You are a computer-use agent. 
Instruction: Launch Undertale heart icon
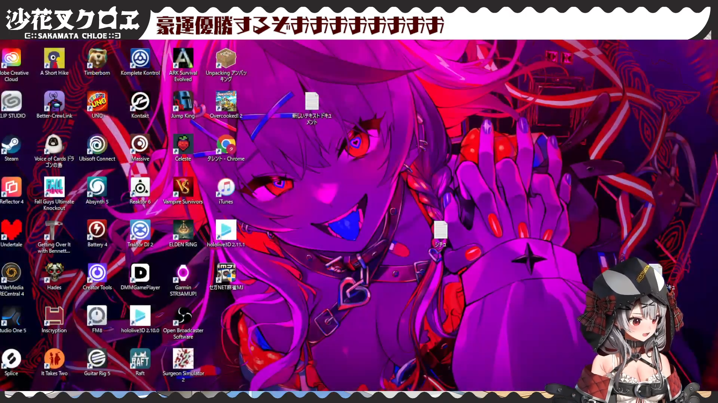tap(11, 230)
